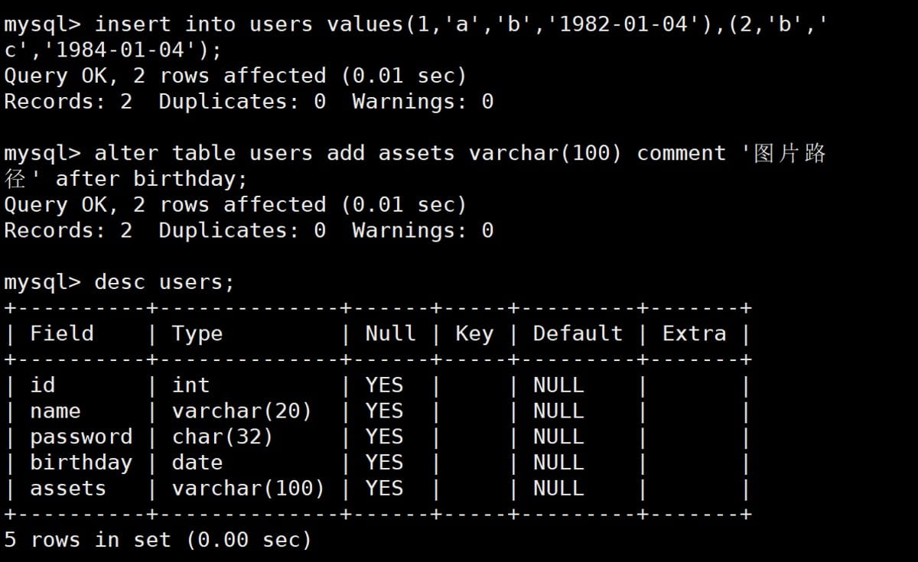Click the Chinese comment text '图片路'

coord(789,153)
